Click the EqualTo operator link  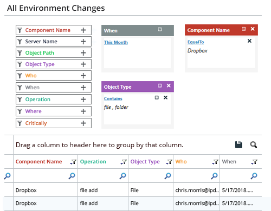tap(196, 42)
